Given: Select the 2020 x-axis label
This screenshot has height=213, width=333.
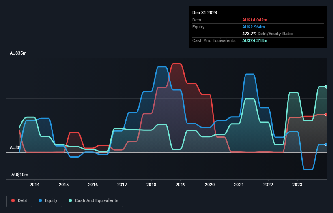Looking at the screenshot, I should pos(210,185).
